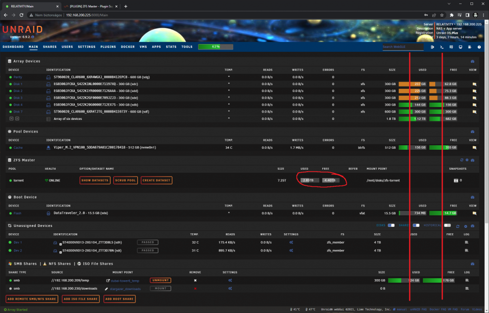
Task: Open the terminal from the header toolbar
Action: [442, 47]
